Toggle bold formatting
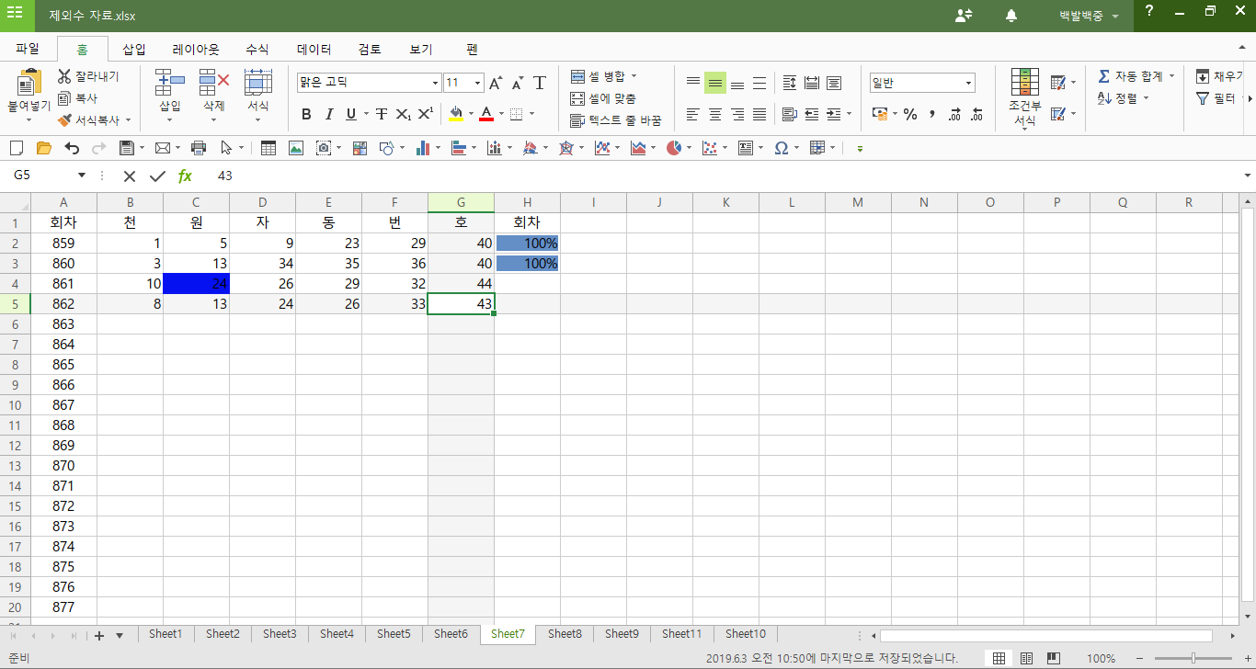 [x=306, y=114]
